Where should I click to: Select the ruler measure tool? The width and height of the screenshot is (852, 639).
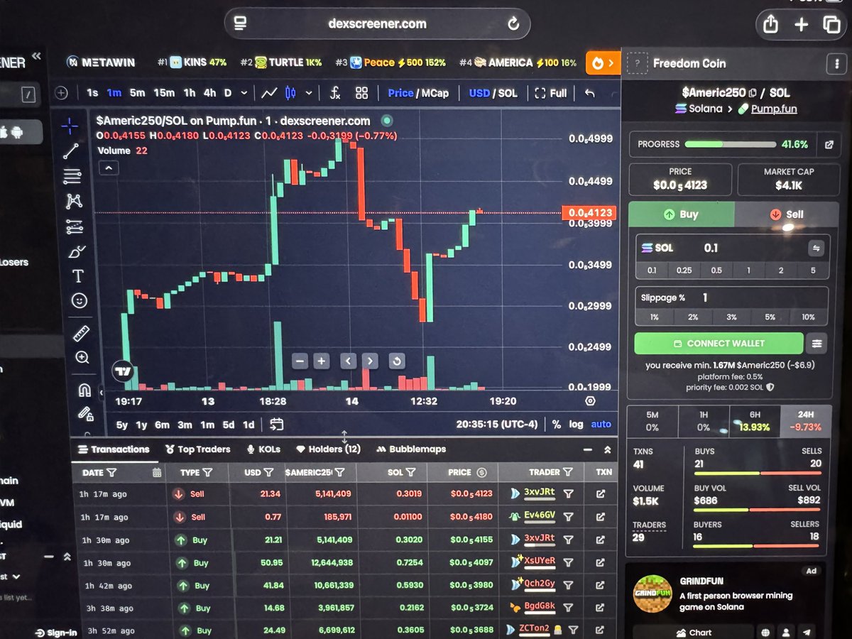[x=82, y=333]
